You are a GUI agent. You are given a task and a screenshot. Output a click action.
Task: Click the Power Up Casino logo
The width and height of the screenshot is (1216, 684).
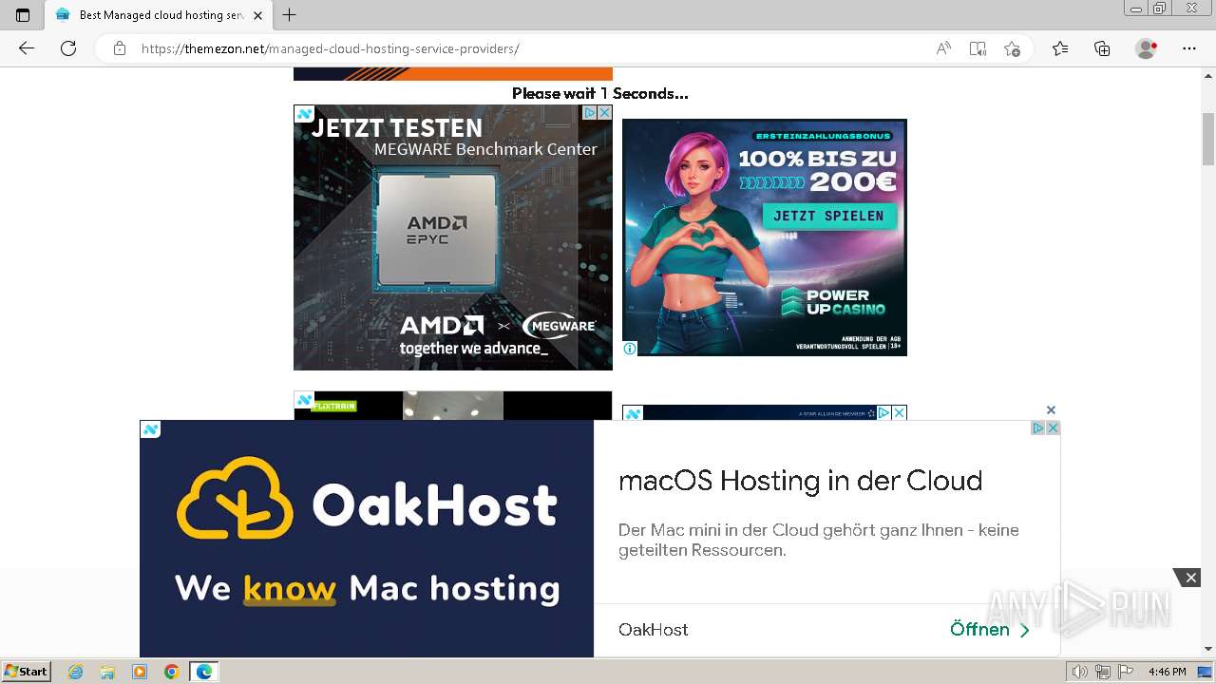pyautogui.click(x=833, y=302)
